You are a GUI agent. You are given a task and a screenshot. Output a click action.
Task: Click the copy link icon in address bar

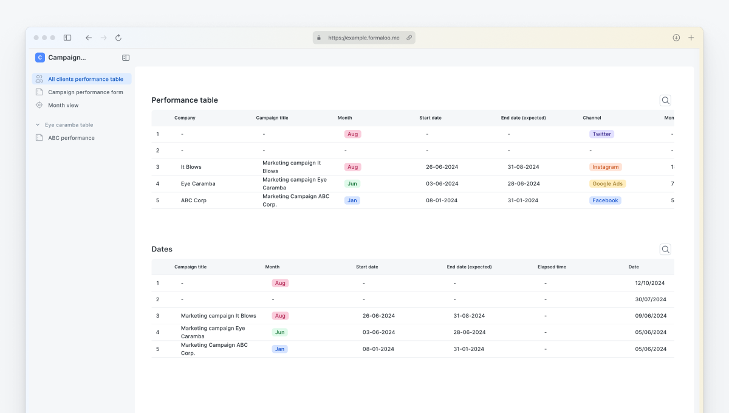pos(409,38)
